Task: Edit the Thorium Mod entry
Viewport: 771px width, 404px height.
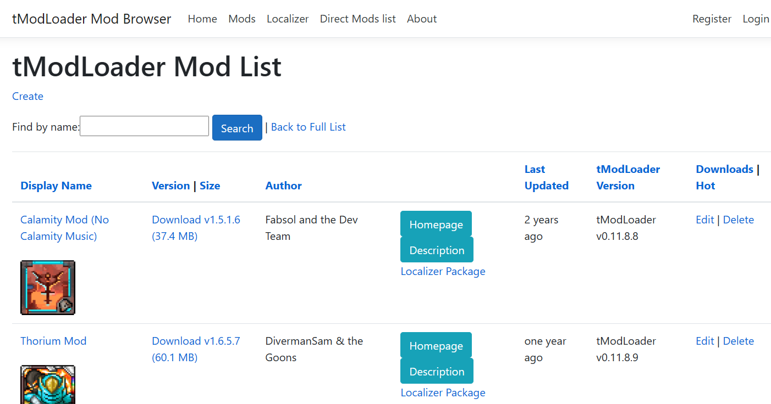Action: pyautogui.click(x=704, y=341)
